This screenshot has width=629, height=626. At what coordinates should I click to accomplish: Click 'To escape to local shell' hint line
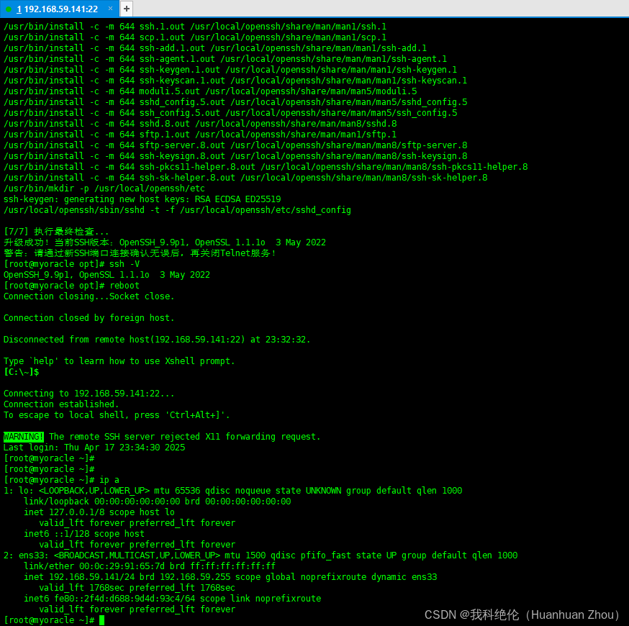117,415
